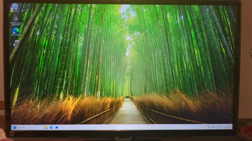252x141 pixels.
Task: Launch Edge from the taskbar
Action: [51, 127]
